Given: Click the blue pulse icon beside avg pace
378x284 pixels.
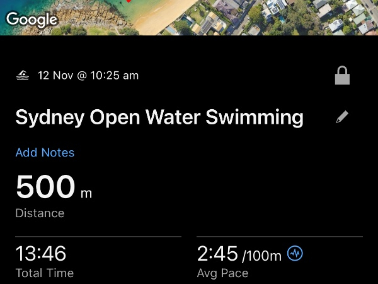Looking at the screenshot, I should [x=295, y=254].
